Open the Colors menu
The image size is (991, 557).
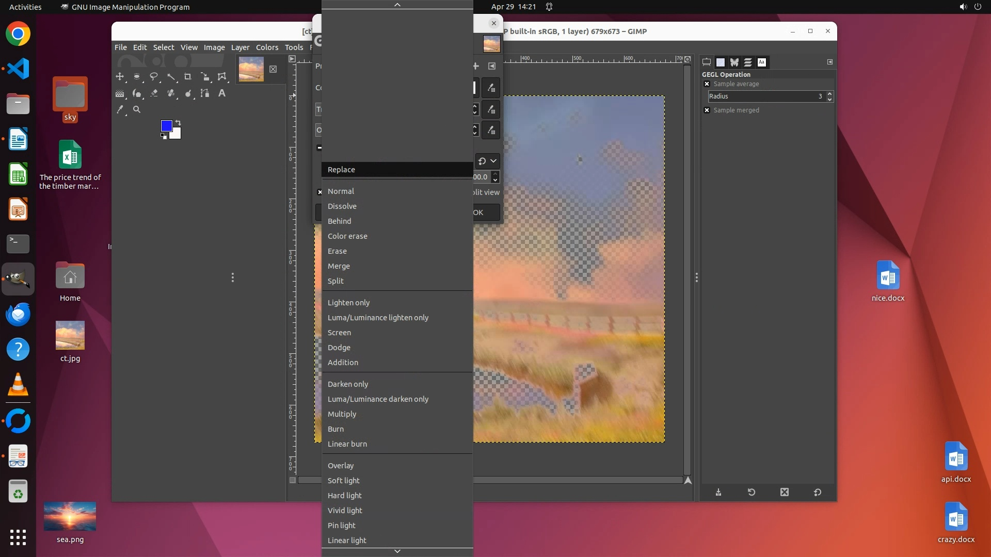click(x=267, y=47)
